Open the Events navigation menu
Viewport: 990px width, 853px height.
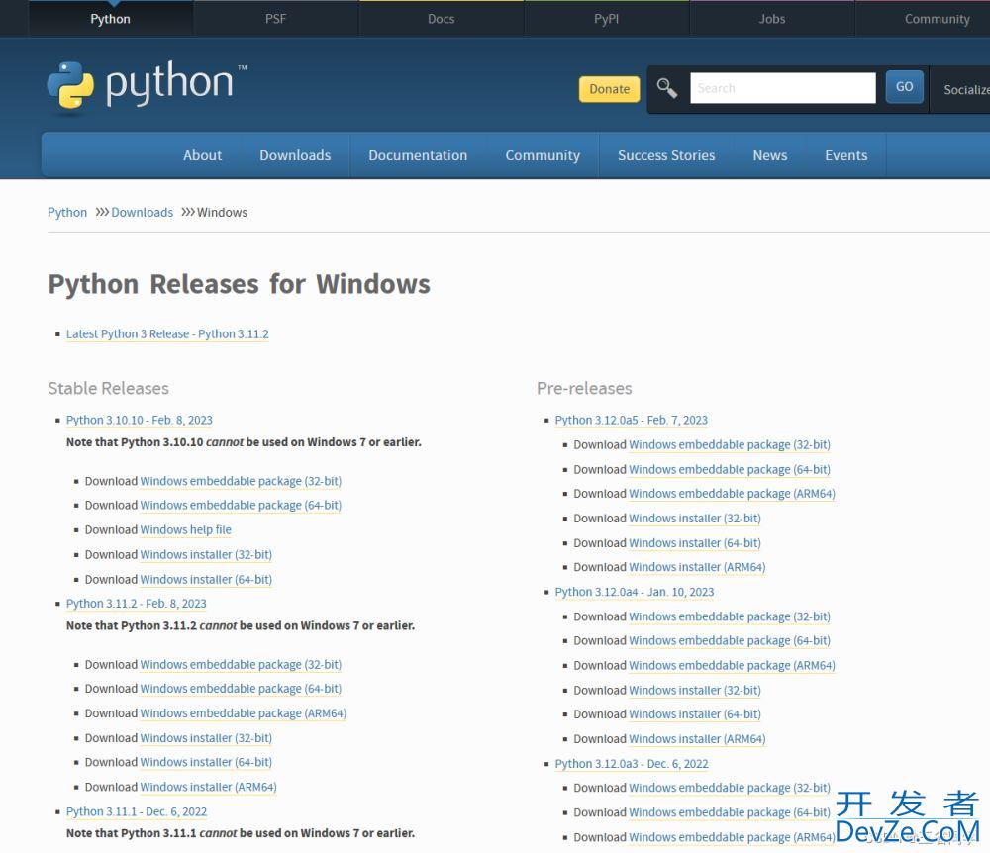coord(846,155)
